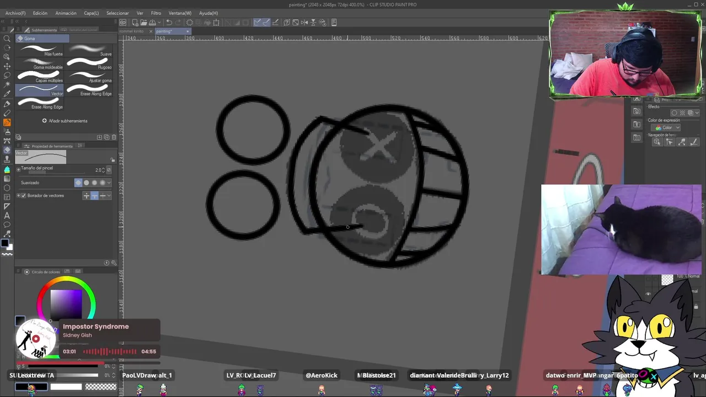Open the Capa(L) menu
The image size is (706, 397).
click(x=92, y=13)
